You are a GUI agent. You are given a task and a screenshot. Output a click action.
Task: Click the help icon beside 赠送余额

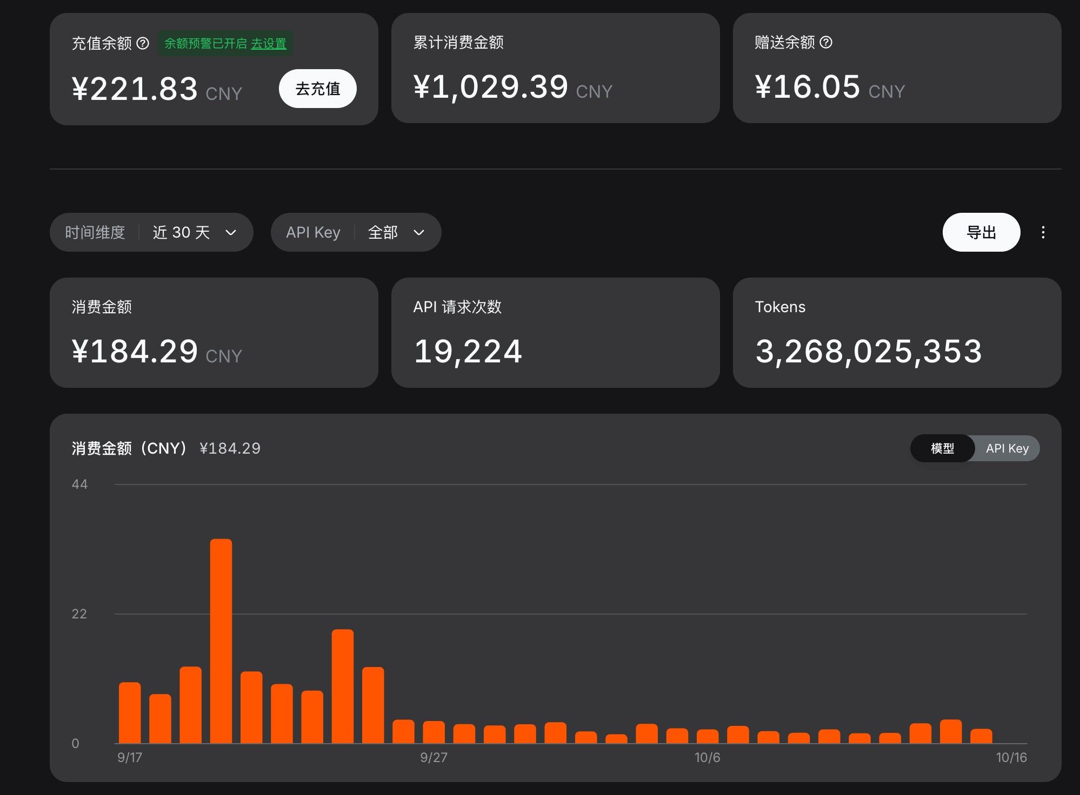826,42
